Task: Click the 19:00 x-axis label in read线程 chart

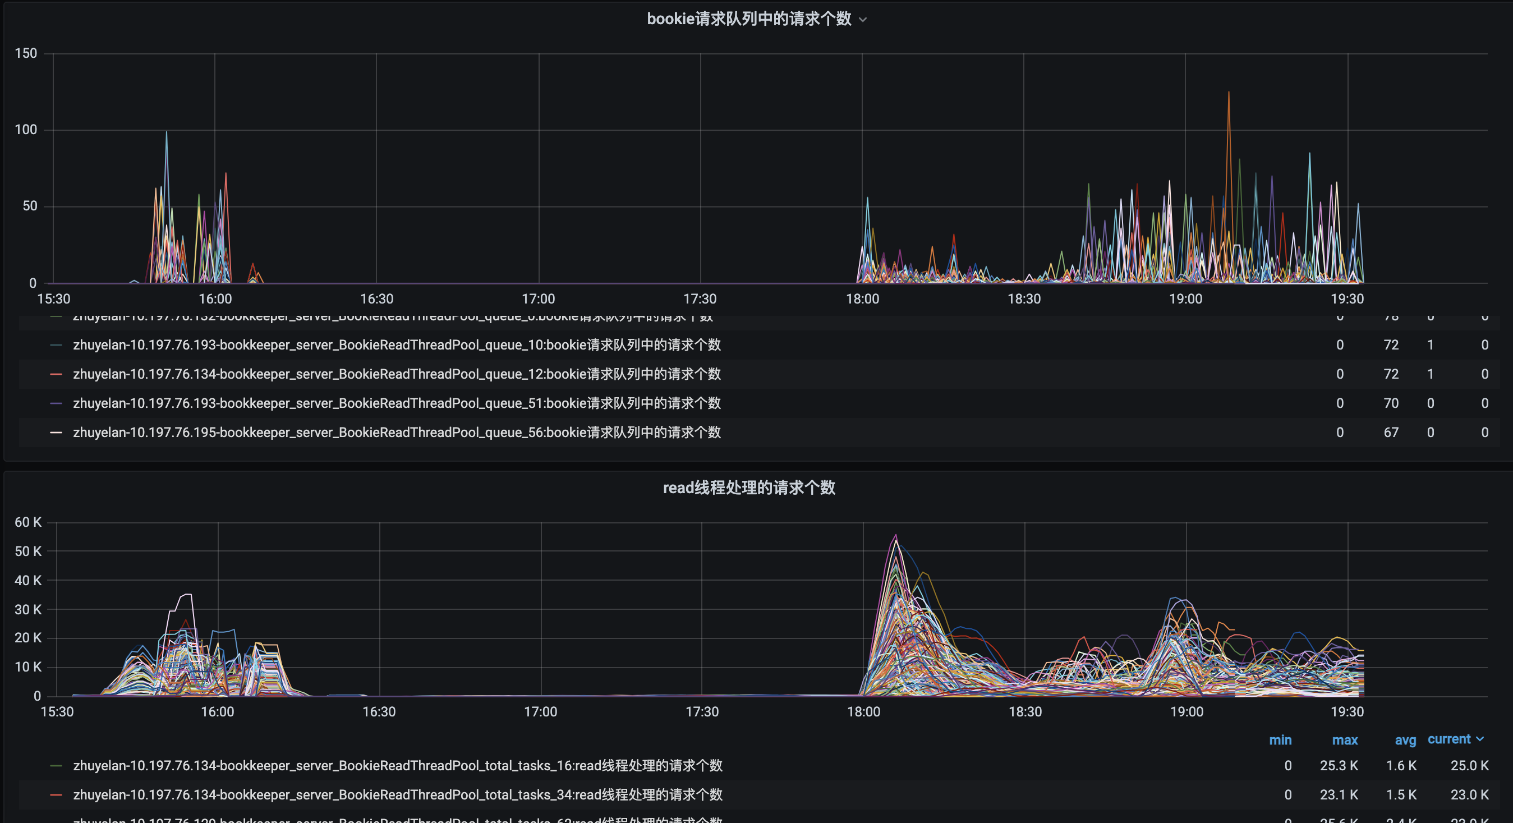Action: pyautogui.click(x=1187, y=711)
